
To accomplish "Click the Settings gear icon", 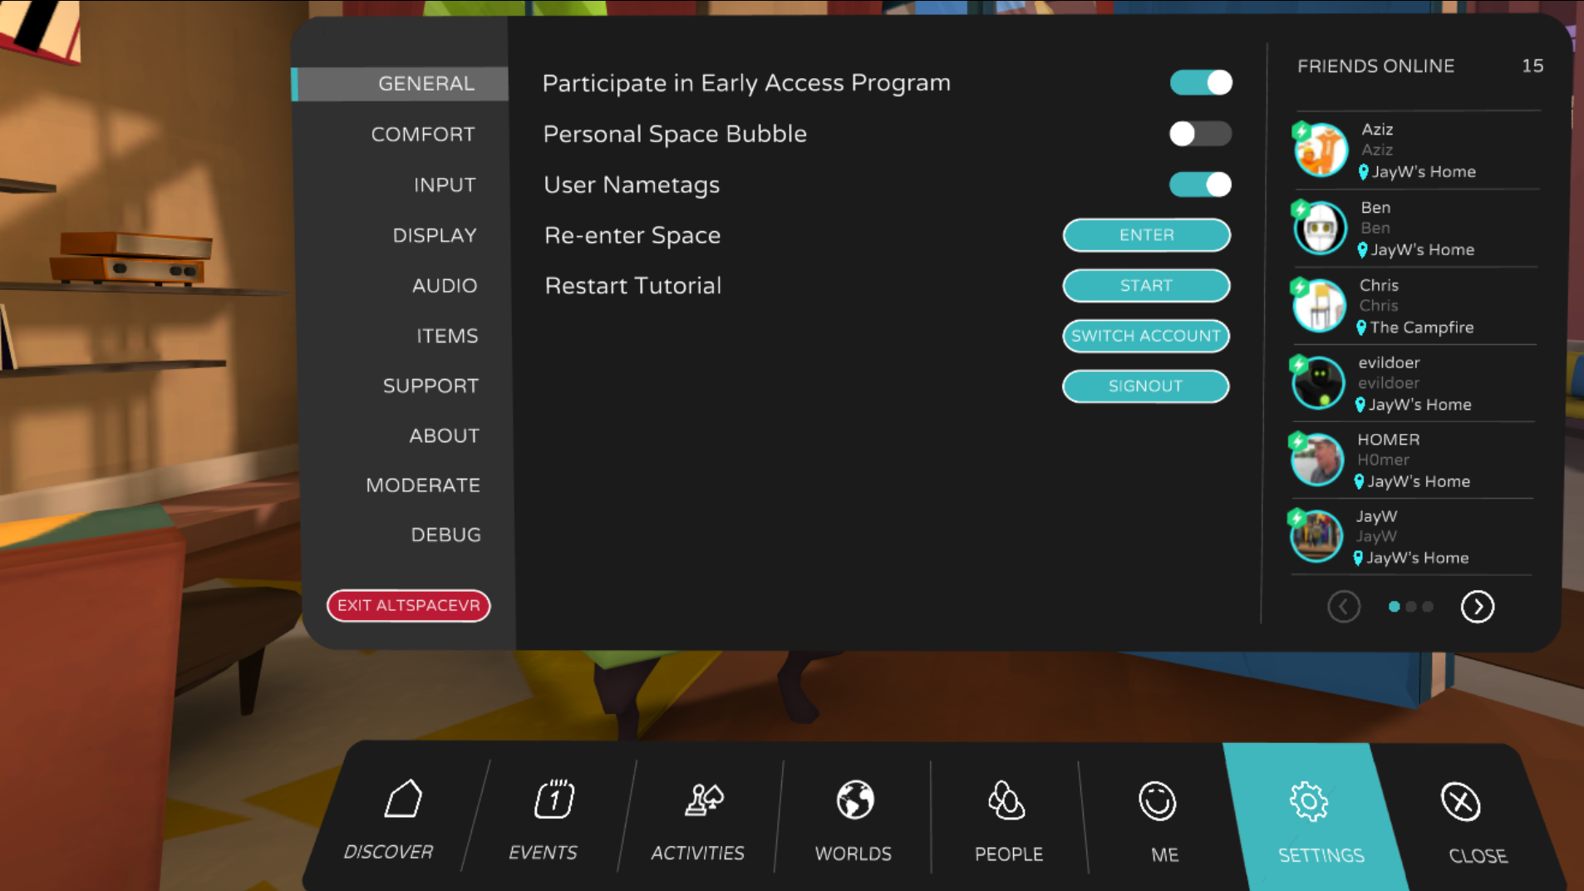I will (1309, 802).
